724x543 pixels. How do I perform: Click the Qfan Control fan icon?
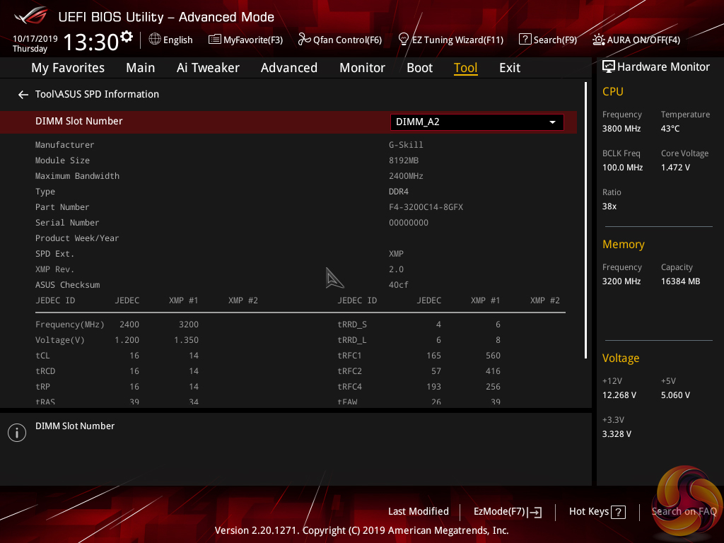coord(304,40)
